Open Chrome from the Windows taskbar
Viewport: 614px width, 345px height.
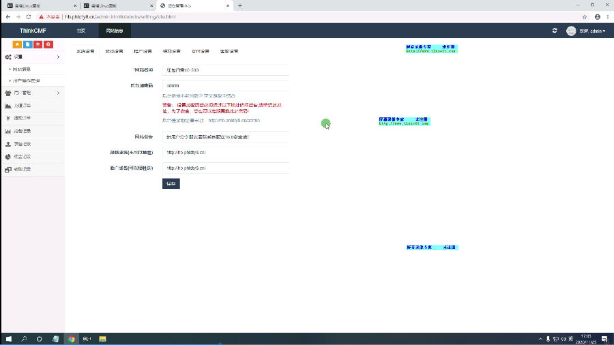[x=71, y=338]
